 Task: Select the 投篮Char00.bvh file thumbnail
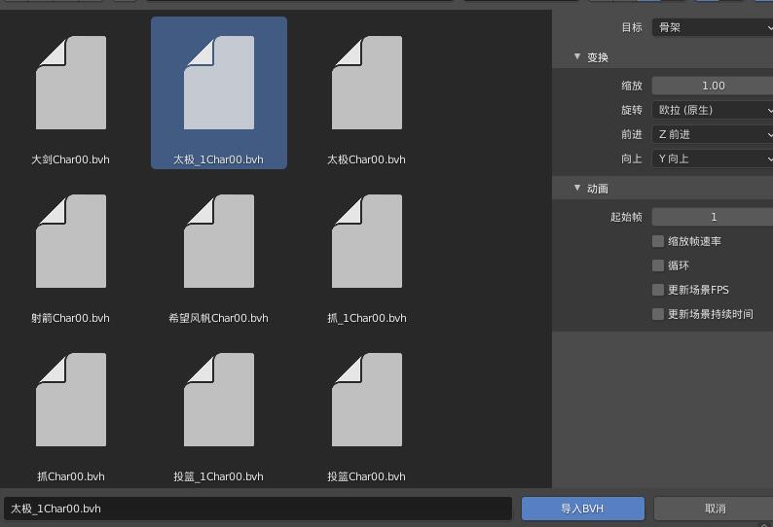[x=367, y=400]
